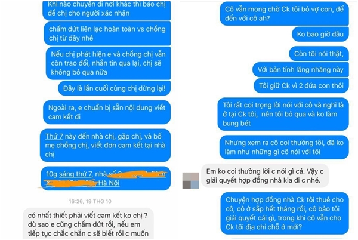
Task: Select the '16:26, 19 THG 10' timestamp
Action: pyautogui.click(x=90, y=201)
